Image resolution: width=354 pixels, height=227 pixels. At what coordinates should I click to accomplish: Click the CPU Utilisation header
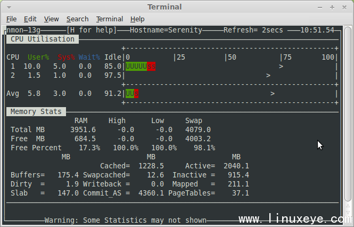[x=43, y=39]
